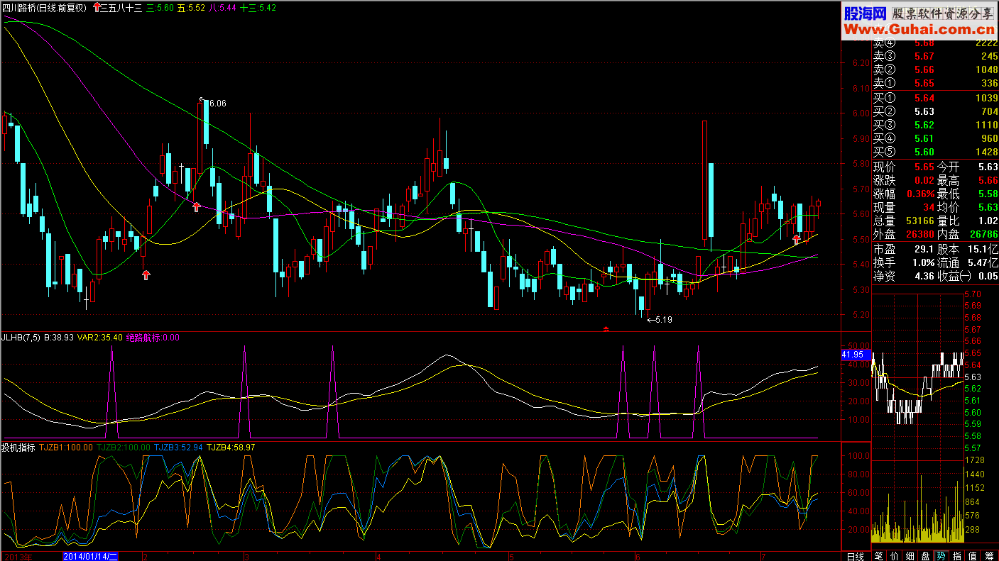The height and width of the screenshot is (561, 999).
Task: Click the TJZB1:100.00 value
Action: click(66, 448)
